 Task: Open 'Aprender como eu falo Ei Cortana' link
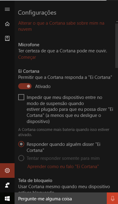coord(63,167)
